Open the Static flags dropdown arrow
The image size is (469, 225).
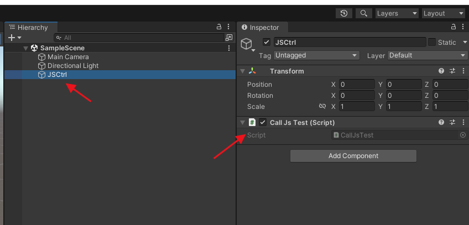coord(465,42)
